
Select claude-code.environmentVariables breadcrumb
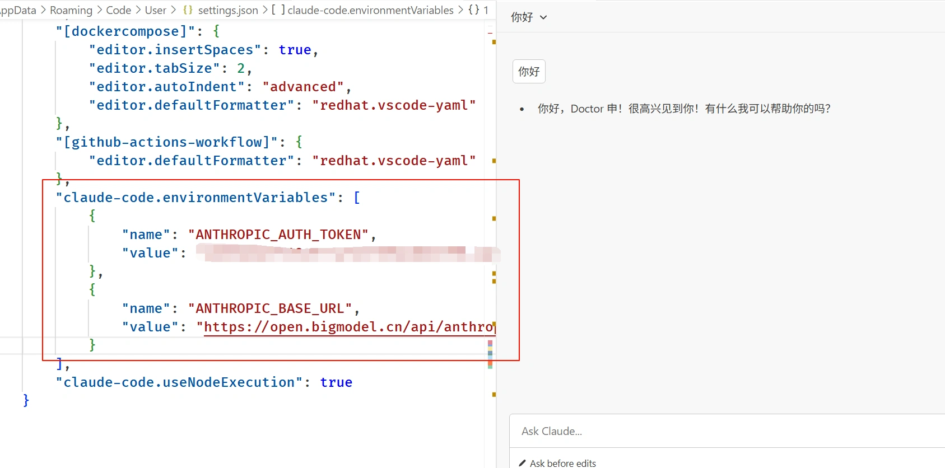(370, 10)
